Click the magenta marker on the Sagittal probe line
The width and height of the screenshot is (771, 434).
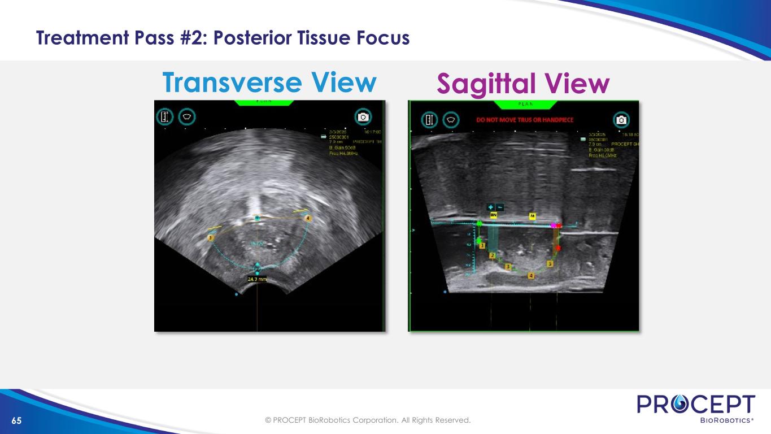(x=554, y=225)
